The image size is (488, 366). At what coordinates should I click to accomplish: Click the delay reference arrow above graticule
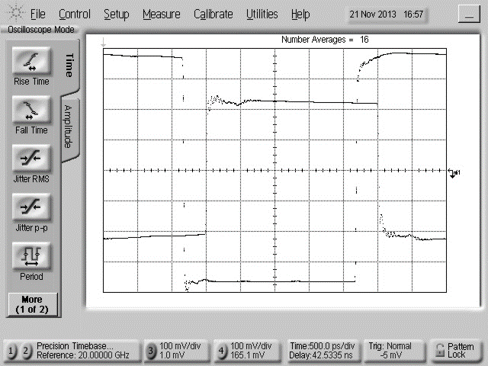(x=104, y=43)
